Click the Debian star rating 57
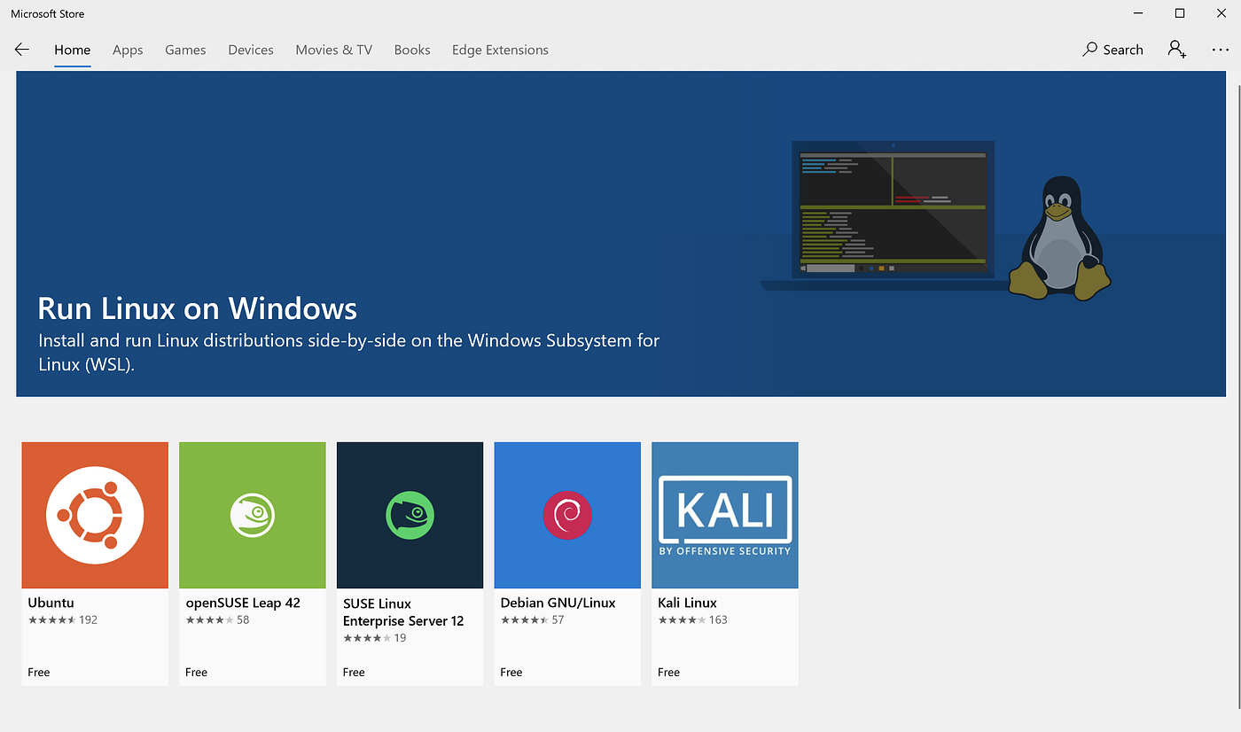The width and height of the screenshot is (1241, 732). 532,619
